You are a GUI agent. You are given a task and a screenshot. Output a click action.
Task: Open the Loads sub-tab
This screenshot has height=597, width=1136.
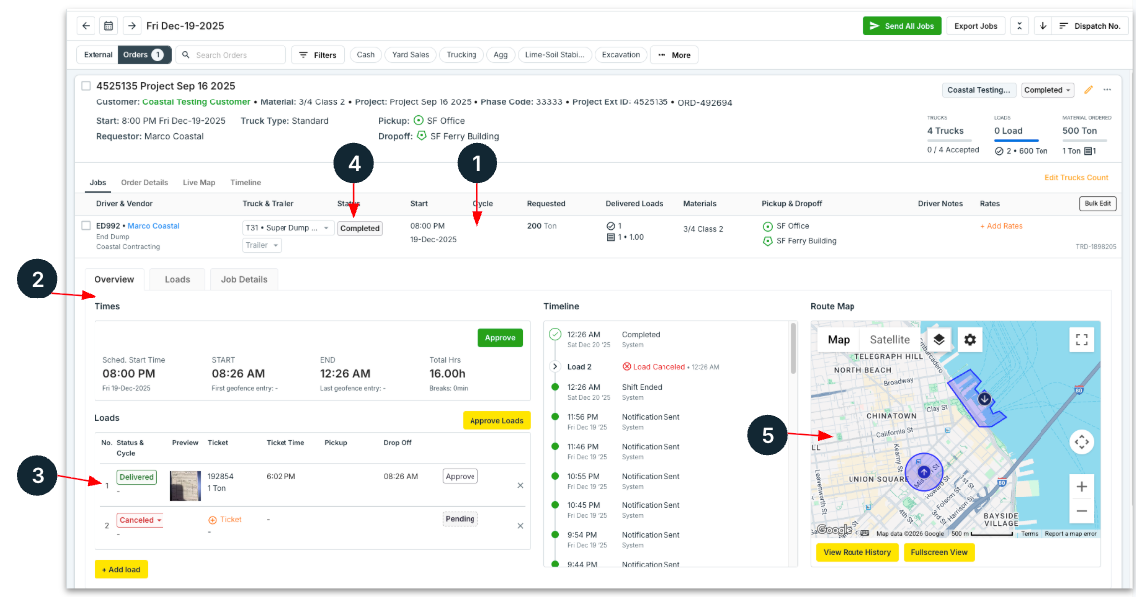point(177,279)
